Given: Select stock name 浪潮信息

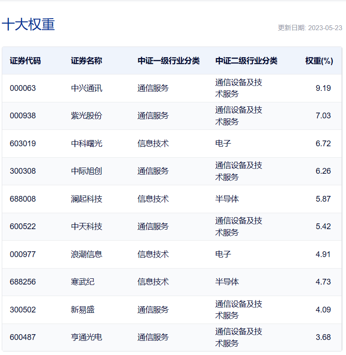Looking at the screenshot, I should pos(86,254).
